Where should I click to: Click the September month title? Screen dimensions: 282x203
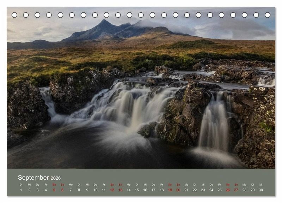(x=33, y=178)
